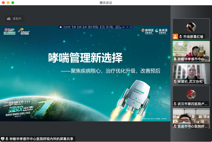The image size is (212, 142).
Task: Click the cloud recording indicator icon
Action: 9,19
